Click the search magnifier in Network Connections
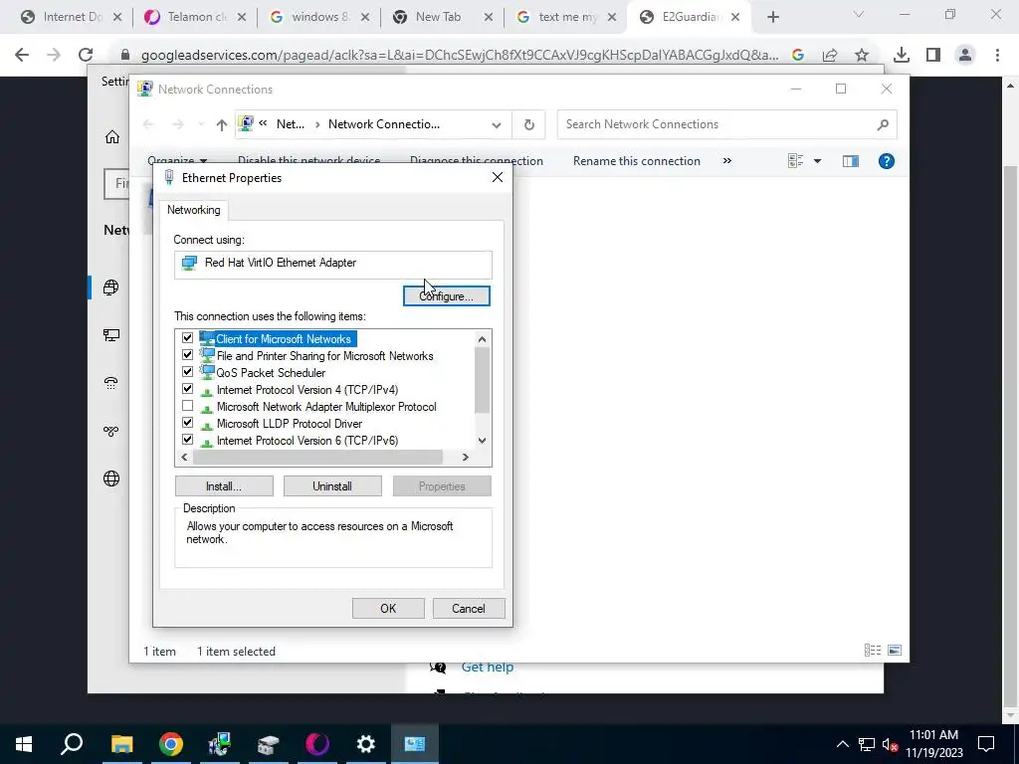The image size is (1019, 764). [883, 124]
